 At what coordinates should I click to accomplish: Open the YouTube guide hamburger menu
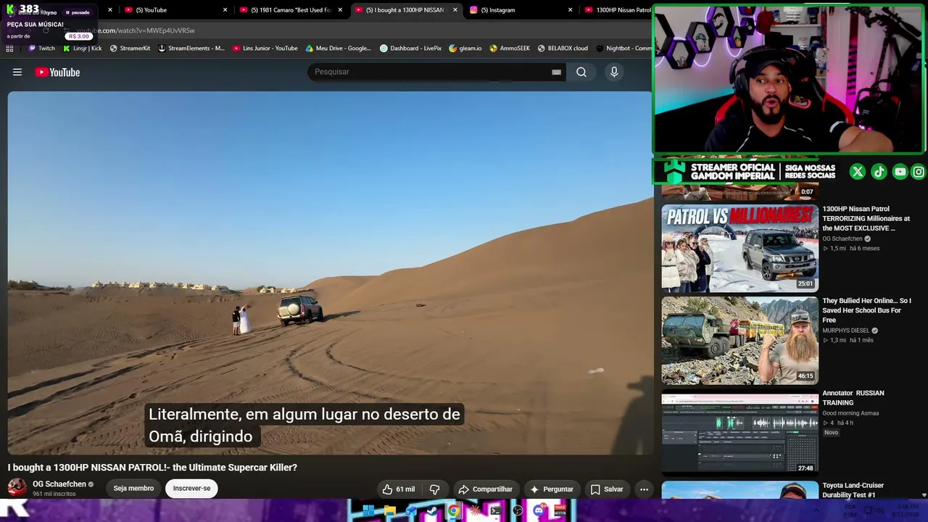[x=17, y=72]
